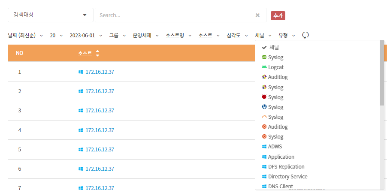Select Syslog with the HP logo icon
The height and width of the screenshot is (193, 387).
click(275, 107)
